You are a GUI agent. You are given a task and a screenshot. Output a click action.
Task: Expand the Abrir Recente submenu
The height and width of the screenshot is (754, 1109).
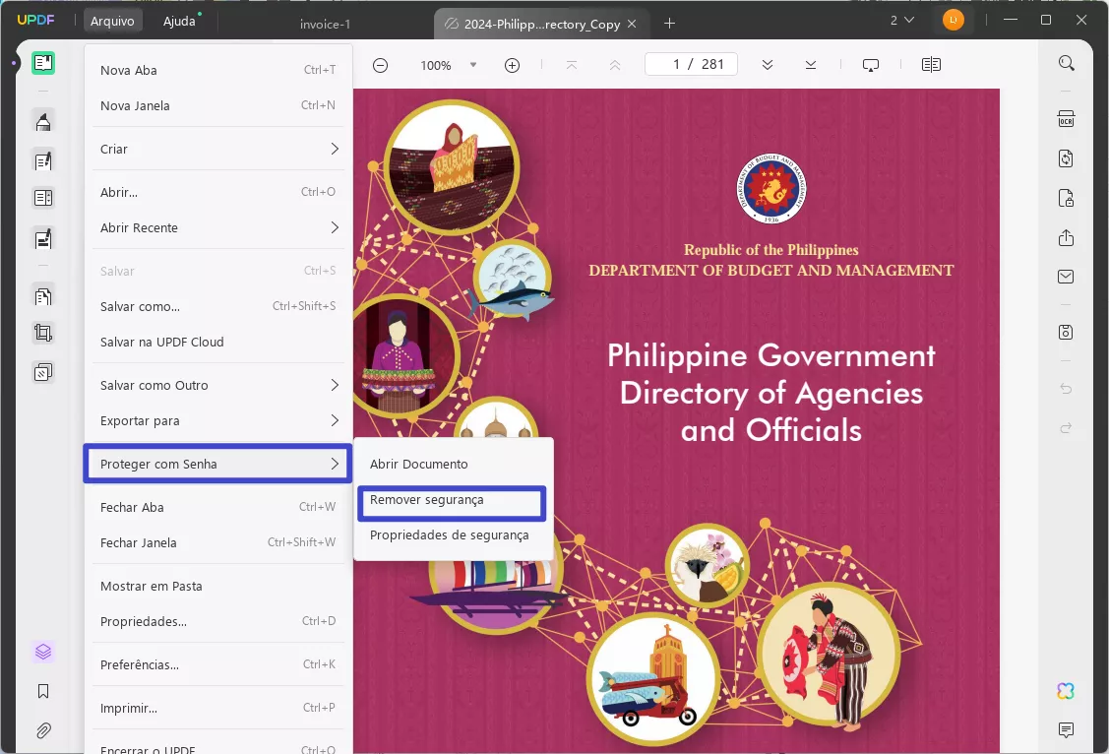coord(217,227)
